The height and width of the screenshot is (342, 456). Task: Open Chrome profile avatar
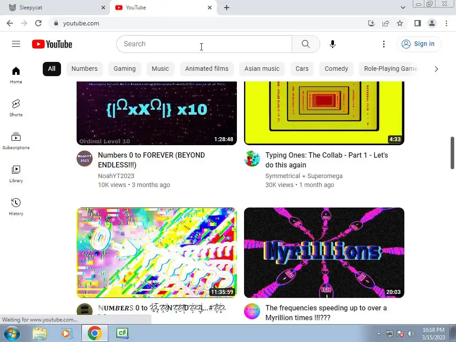click(x=432, y=23)
